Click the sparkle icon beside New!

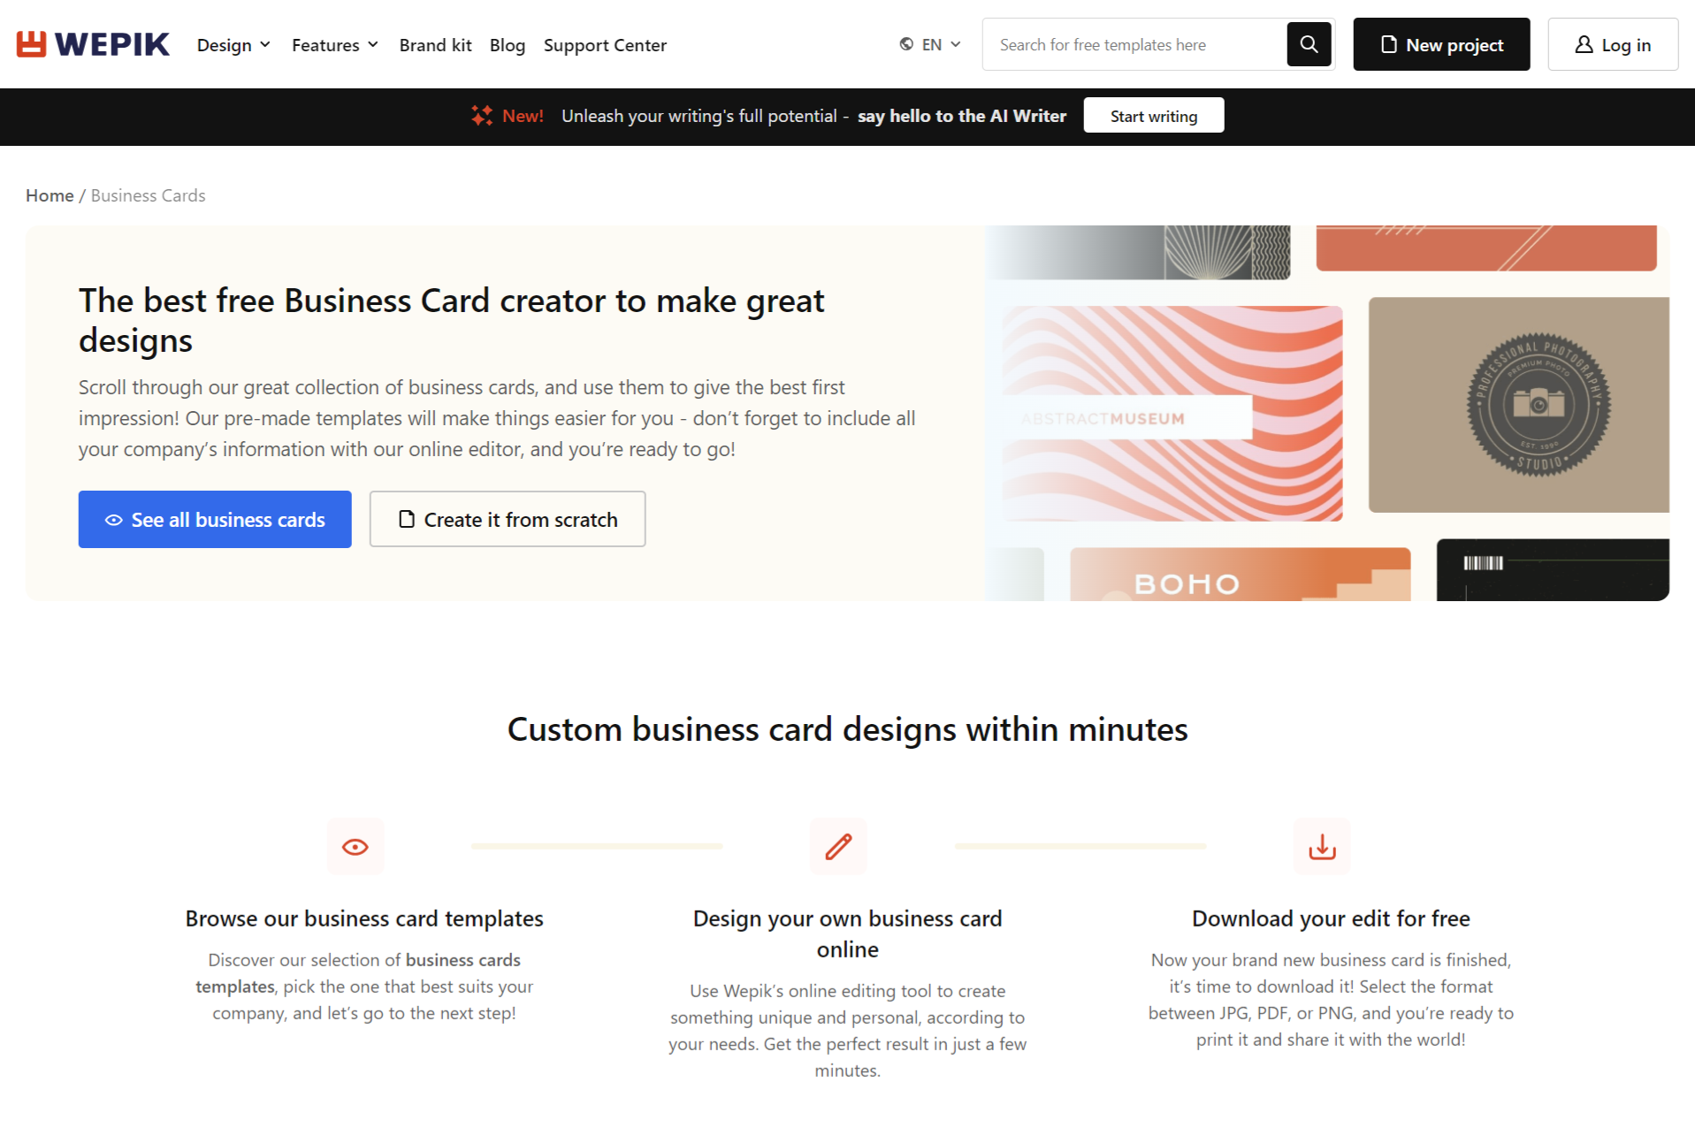tap(482, 116)
